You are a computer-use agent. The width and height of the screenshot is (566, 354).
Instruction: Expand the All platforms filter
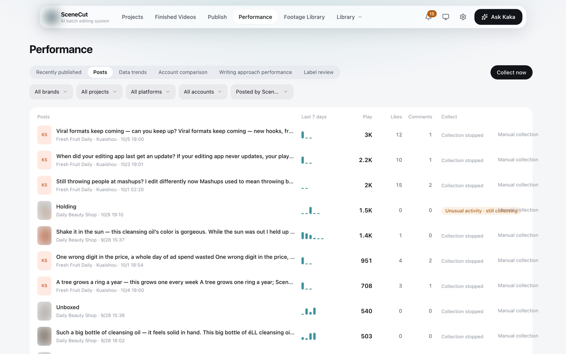pos(151,92)
